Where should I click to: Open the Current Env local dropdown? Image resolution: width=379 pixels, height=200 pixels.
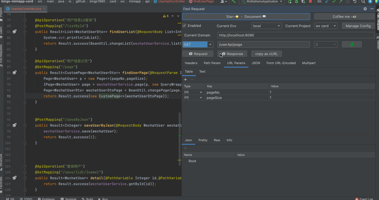click(x=266, y=26)
